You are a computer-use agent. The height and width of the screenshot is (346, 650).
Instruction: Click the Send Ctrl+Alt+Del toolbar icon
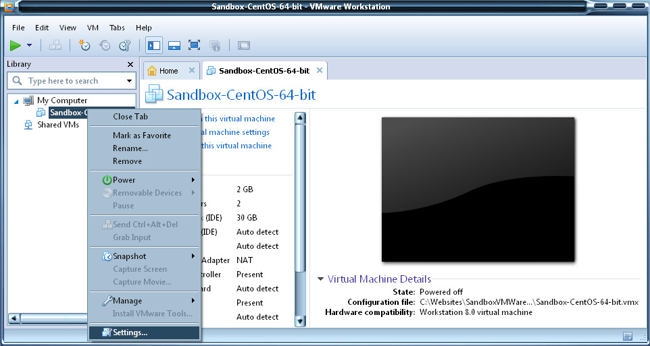coord(55,46)
